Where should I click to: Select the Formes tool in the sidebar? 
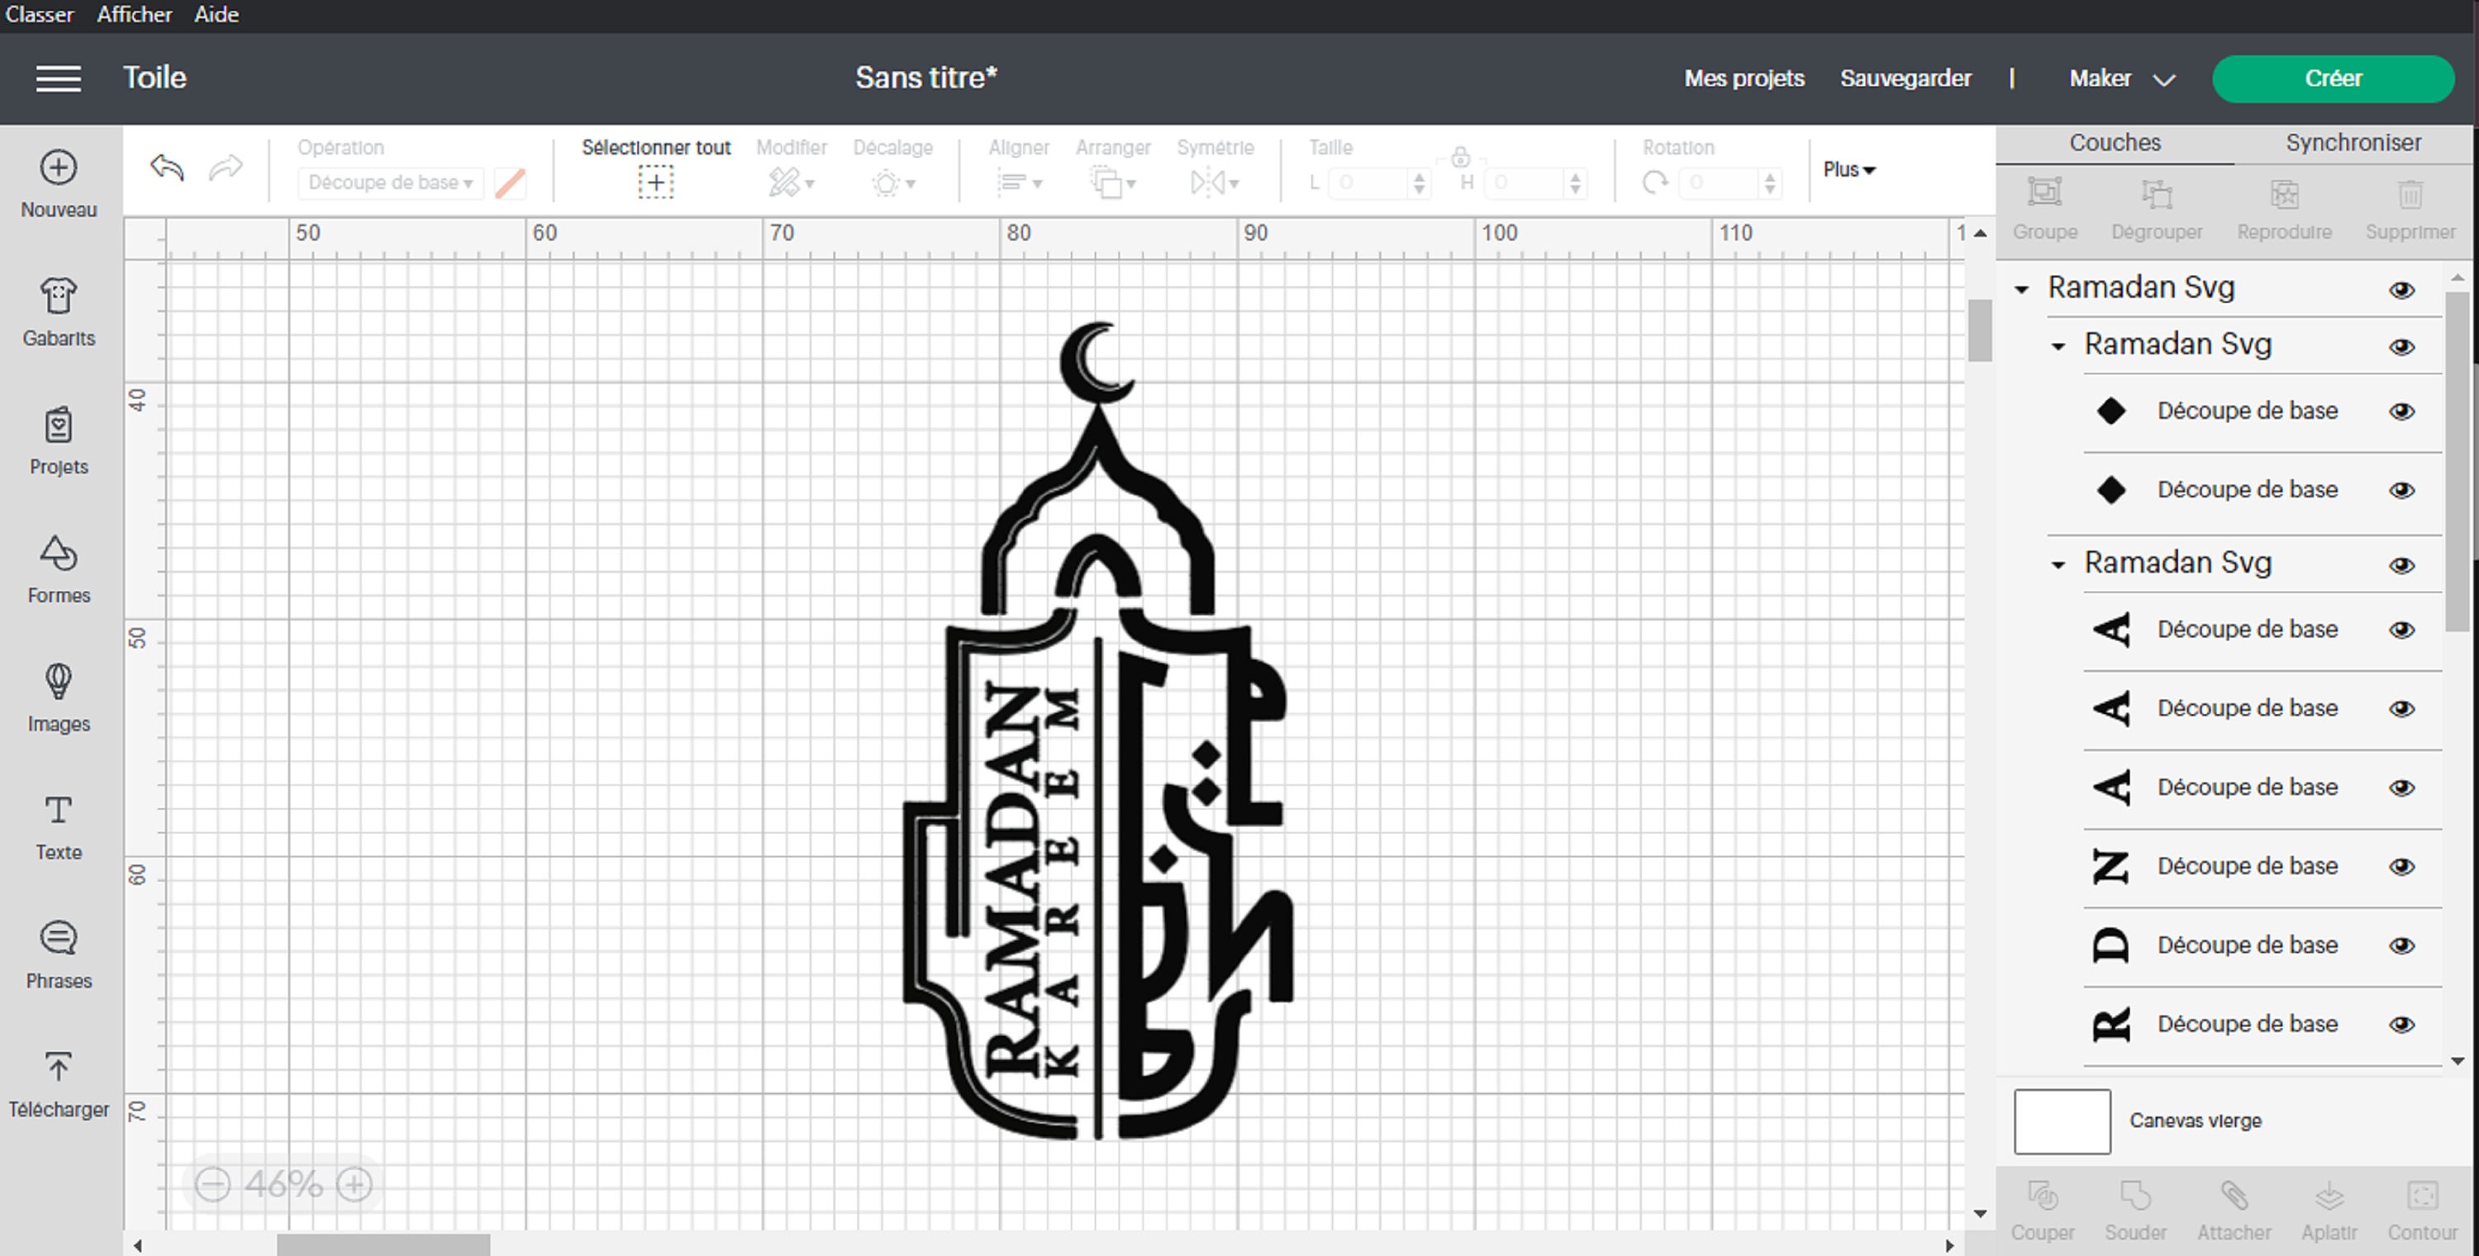pos(58,570)
